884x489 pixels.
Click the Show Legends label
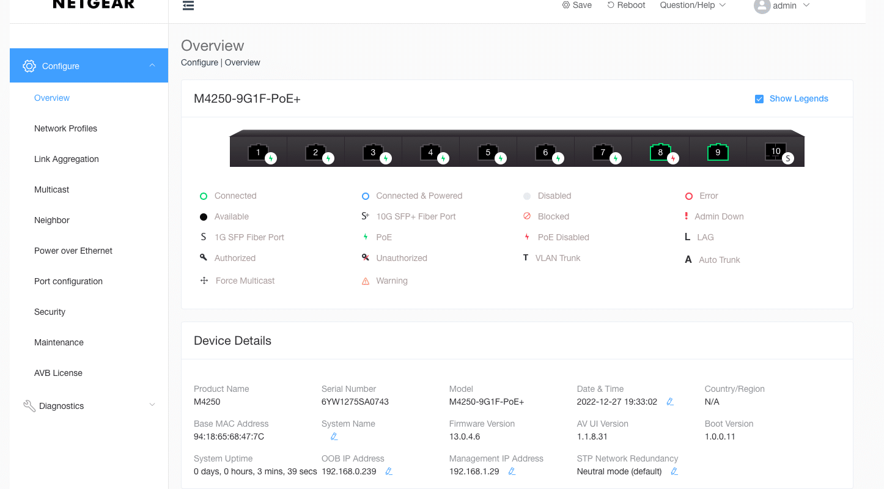pos(799,98)
